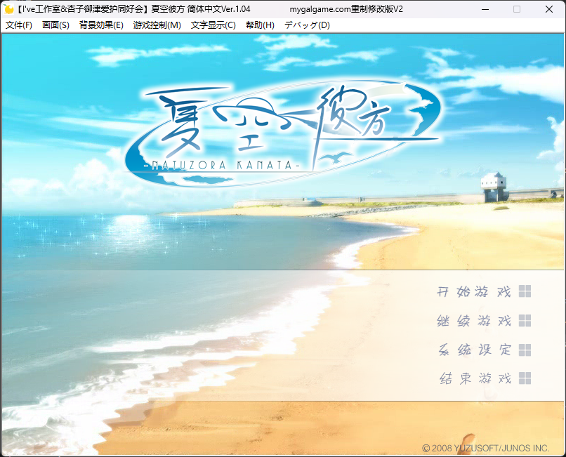The image size is (566, 457).
Task: Click the grid icon beside 结束游戏
Action: (525, 378)
